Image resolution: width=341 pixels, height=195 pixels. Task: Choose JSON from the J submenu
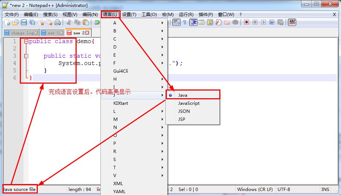[193, 111]
